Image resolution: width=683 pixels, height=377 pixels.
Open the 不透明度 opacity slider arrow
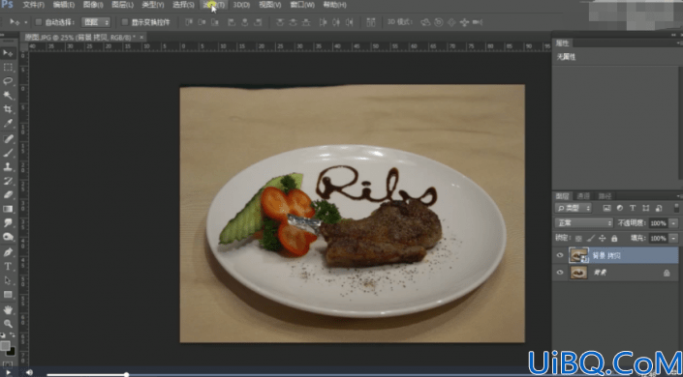pyautogui.click(x=674, y=223)
